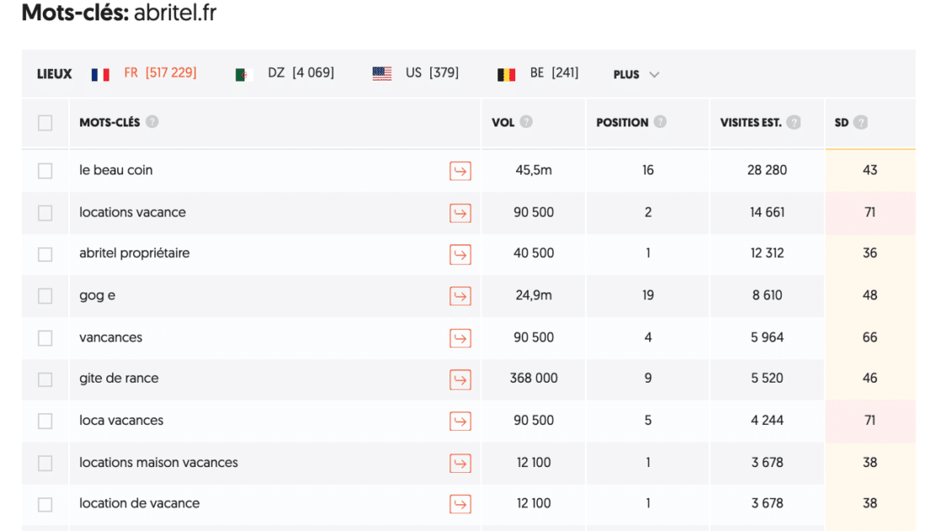This screenshot has height=531, width=936.
Task: Click the arrow icon next to "locations vacance"
Action: point(460,213)
